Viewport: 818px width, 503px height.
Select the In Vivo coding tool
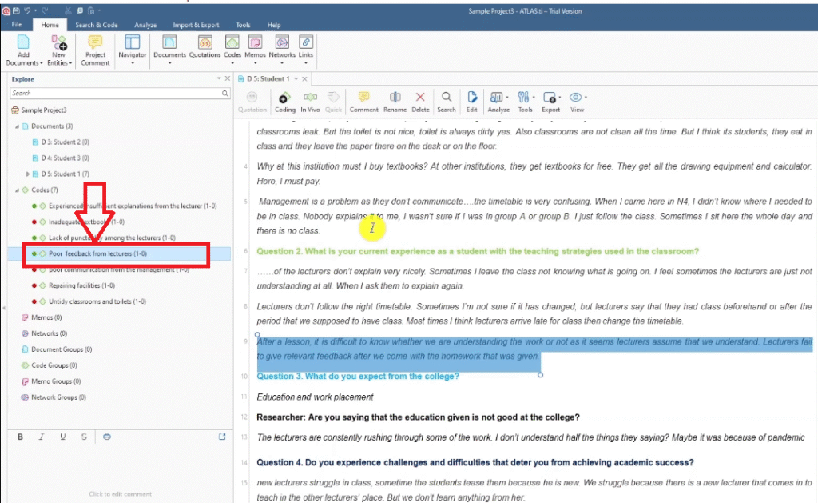tap(310, 101)
